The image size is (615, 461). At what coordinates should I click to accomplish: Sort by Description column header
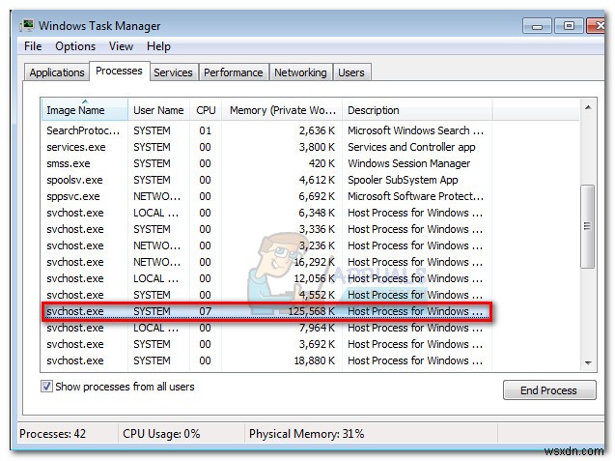click(x=417, y=110)
